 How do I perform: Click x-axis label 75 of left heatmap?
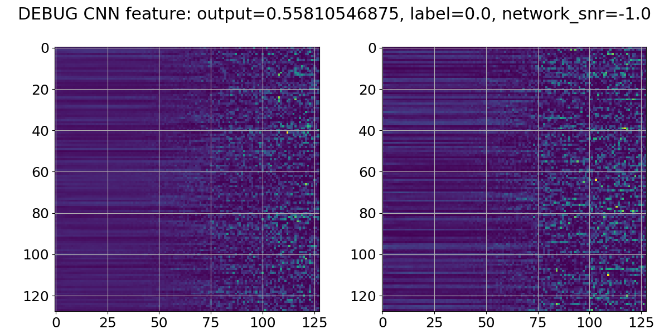211,322
